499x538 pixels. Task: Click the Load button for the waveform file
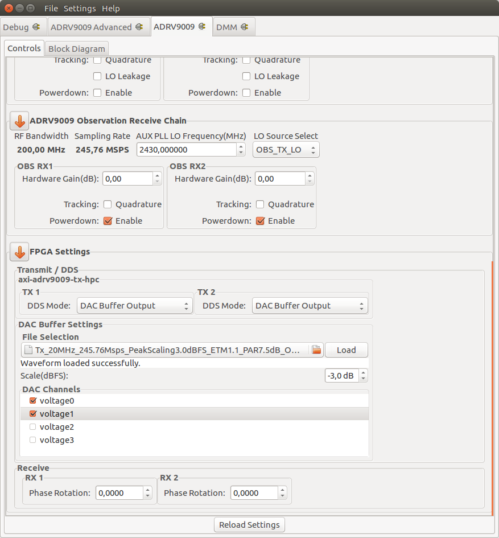click(x=346, y=350)
